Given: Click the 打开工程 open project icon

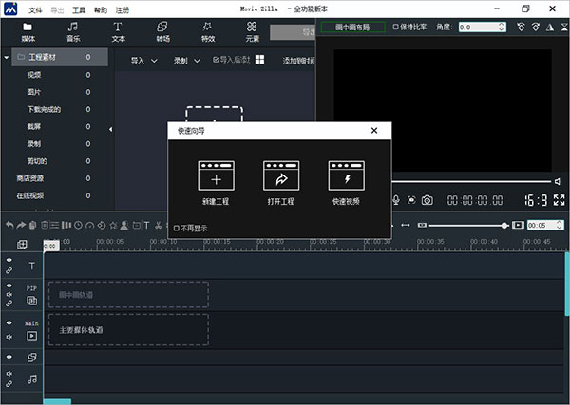Looking at the screenshot, I should [281, 175].
